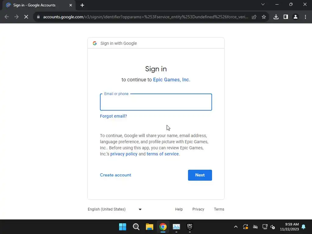Go forward in browser history
Image resolution: width=312 pixels, height=234 pixels.
coord(16,17)
